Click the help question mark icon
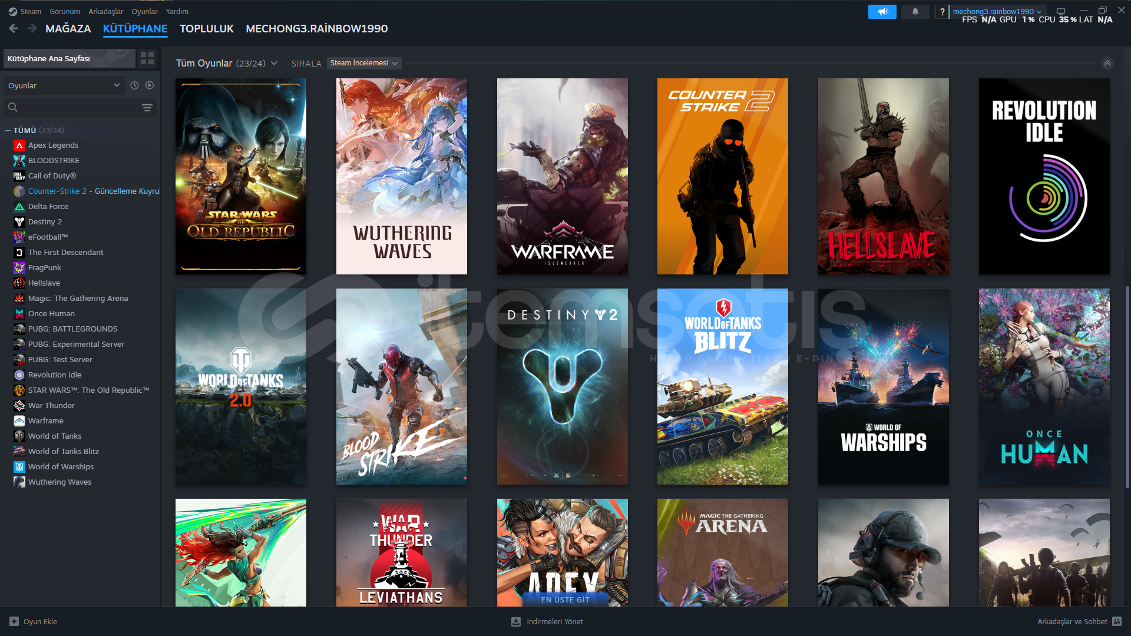This screenshot has width=1131, height=636. pyautogui.click(x=942, y=12)
